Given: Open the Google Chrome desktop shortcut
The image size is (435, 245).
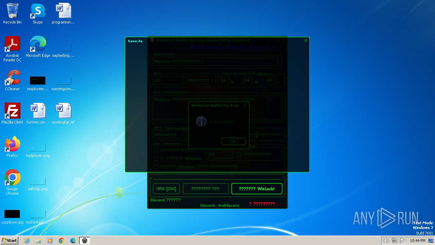Looking at the screenshot, I should [x=12, y=182].
